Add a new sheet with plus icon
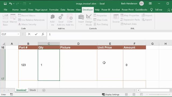The height and width of the screenshot is (97, 172). tap(44, 90)
